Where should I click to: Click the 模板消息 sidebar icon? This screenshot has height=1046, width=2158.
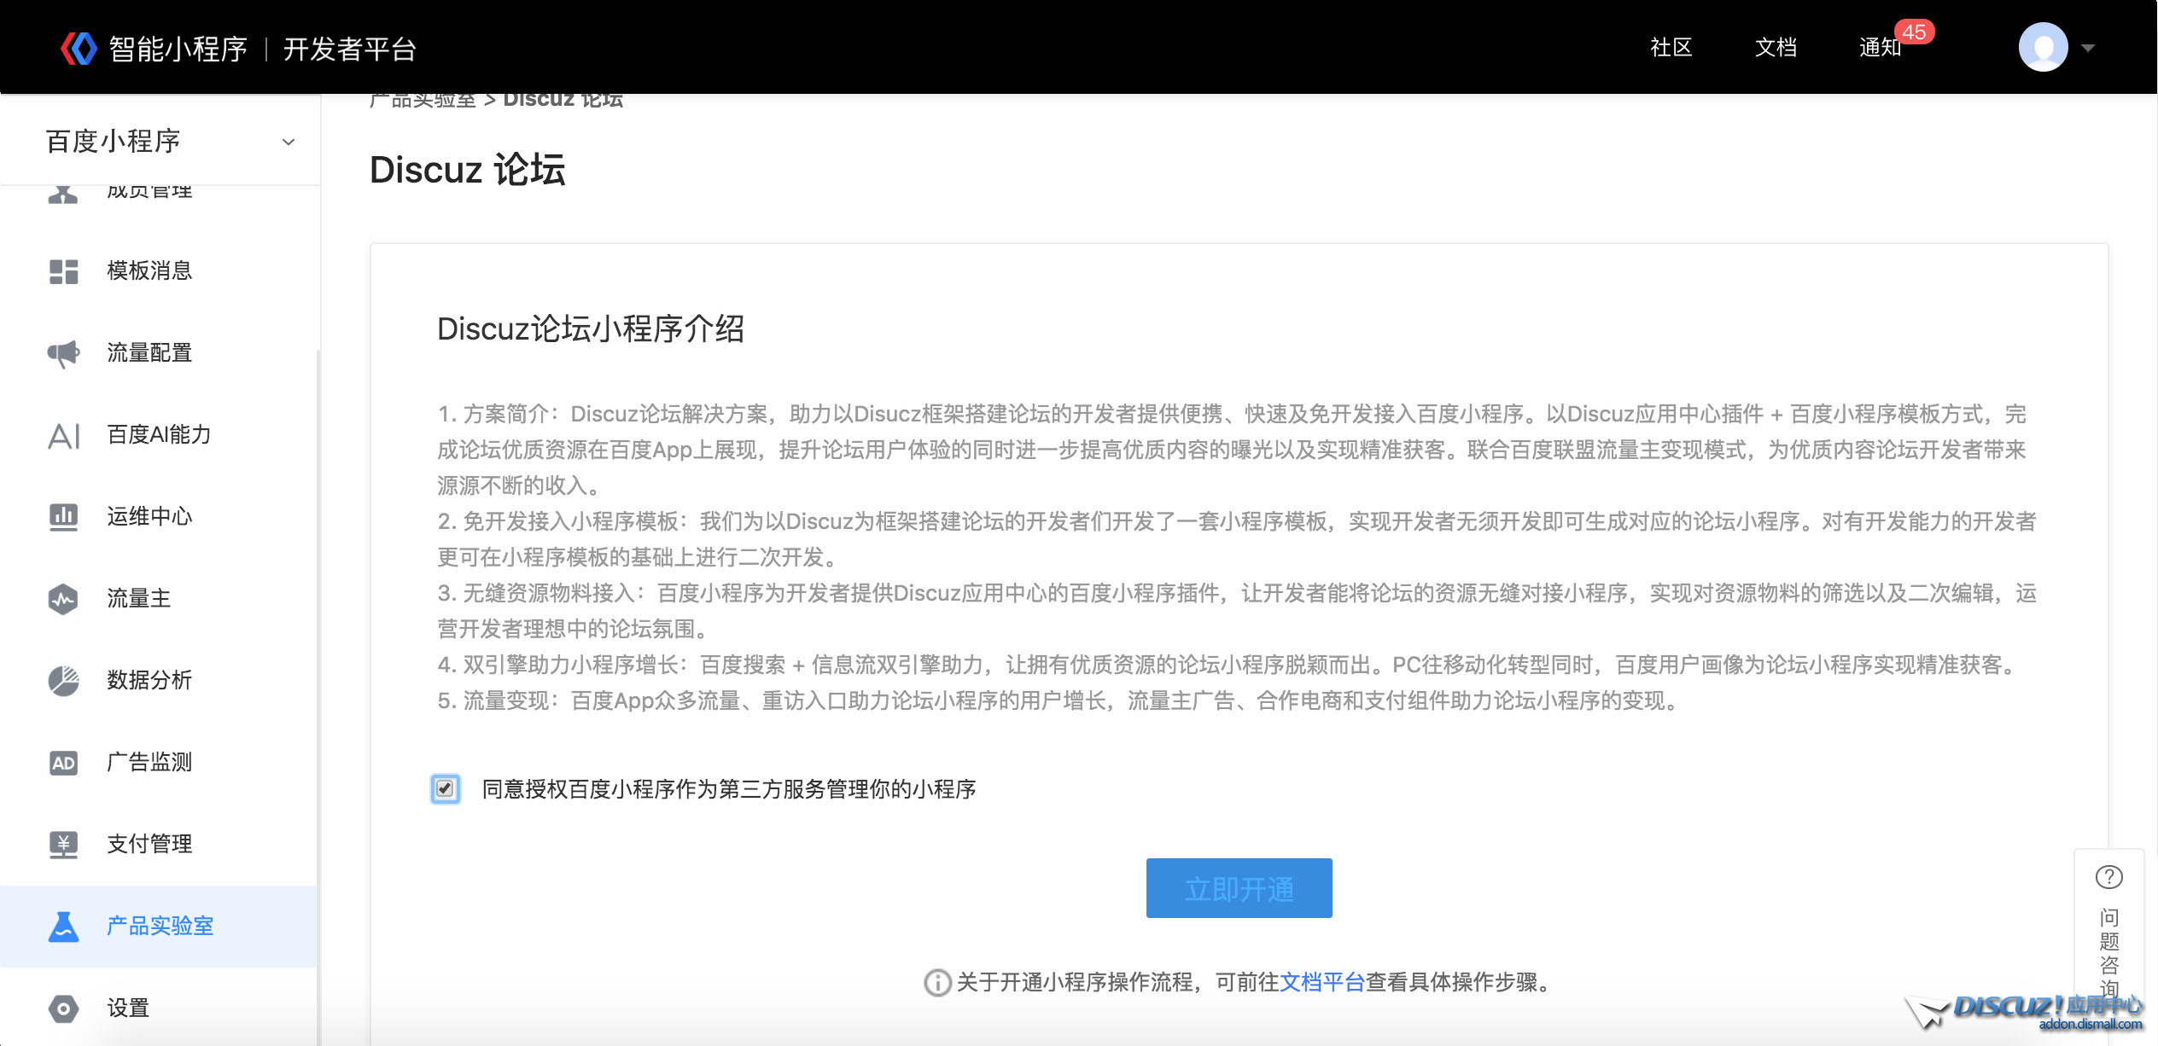click(63, 271)
